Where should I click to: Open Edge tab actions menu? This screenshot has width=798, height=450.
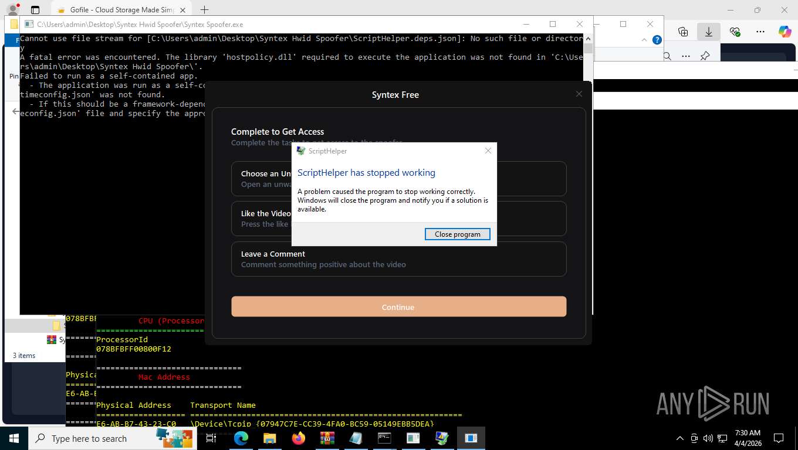pyautogui.click(x=35, y=10)
